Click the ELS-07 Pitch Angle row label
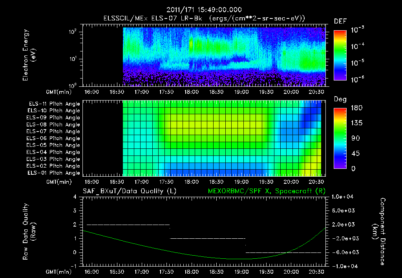 53,131
